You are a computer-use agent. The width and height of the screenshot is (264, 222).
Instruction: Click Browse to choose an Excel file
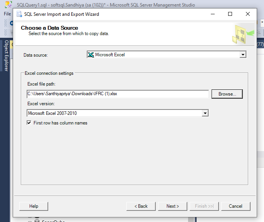227,94
